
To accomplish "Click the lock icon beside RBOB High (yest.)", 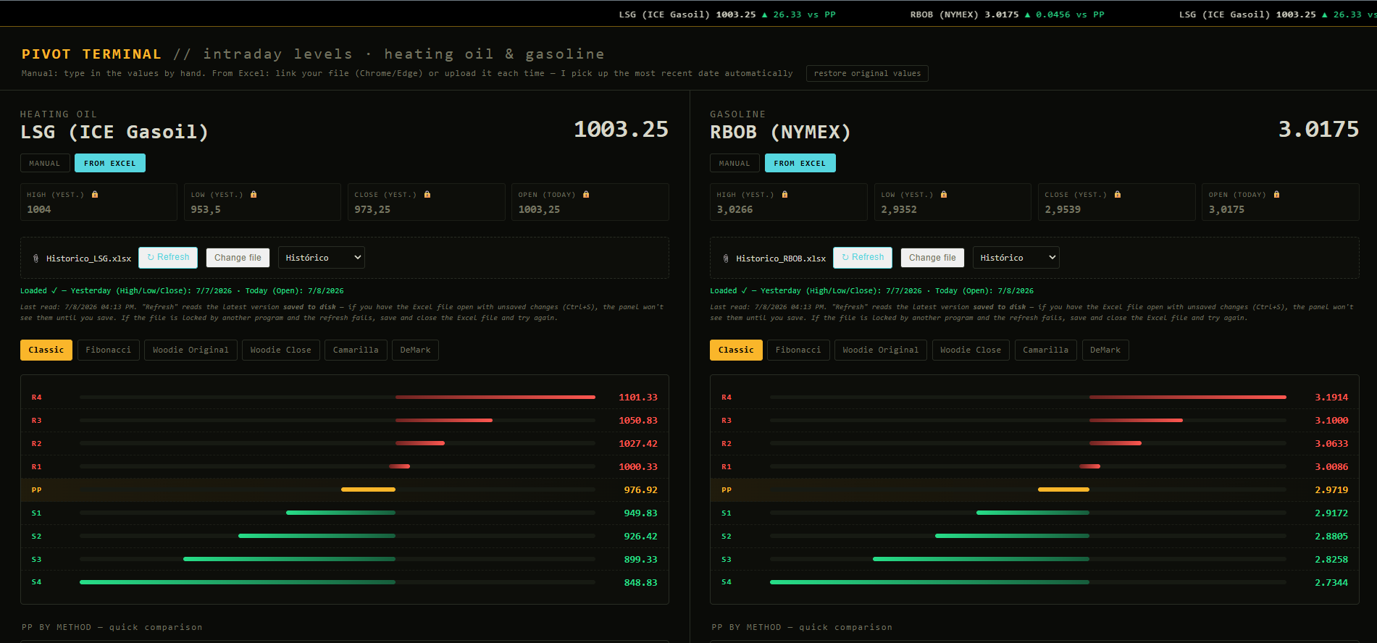I will 784,195.
